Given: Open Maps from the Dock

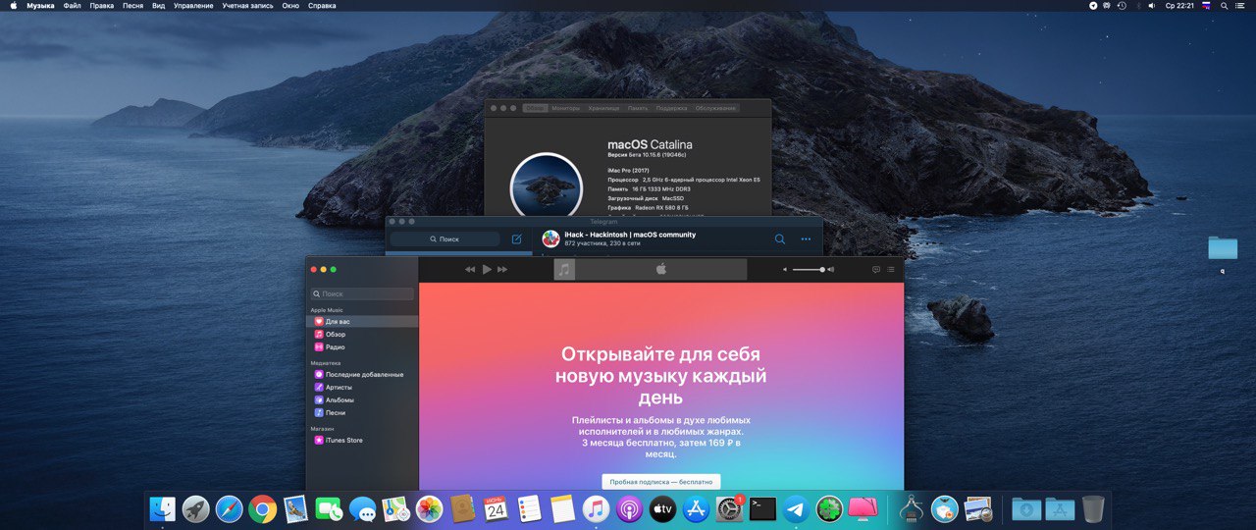Looking at the screenshot, I should 395,508.
